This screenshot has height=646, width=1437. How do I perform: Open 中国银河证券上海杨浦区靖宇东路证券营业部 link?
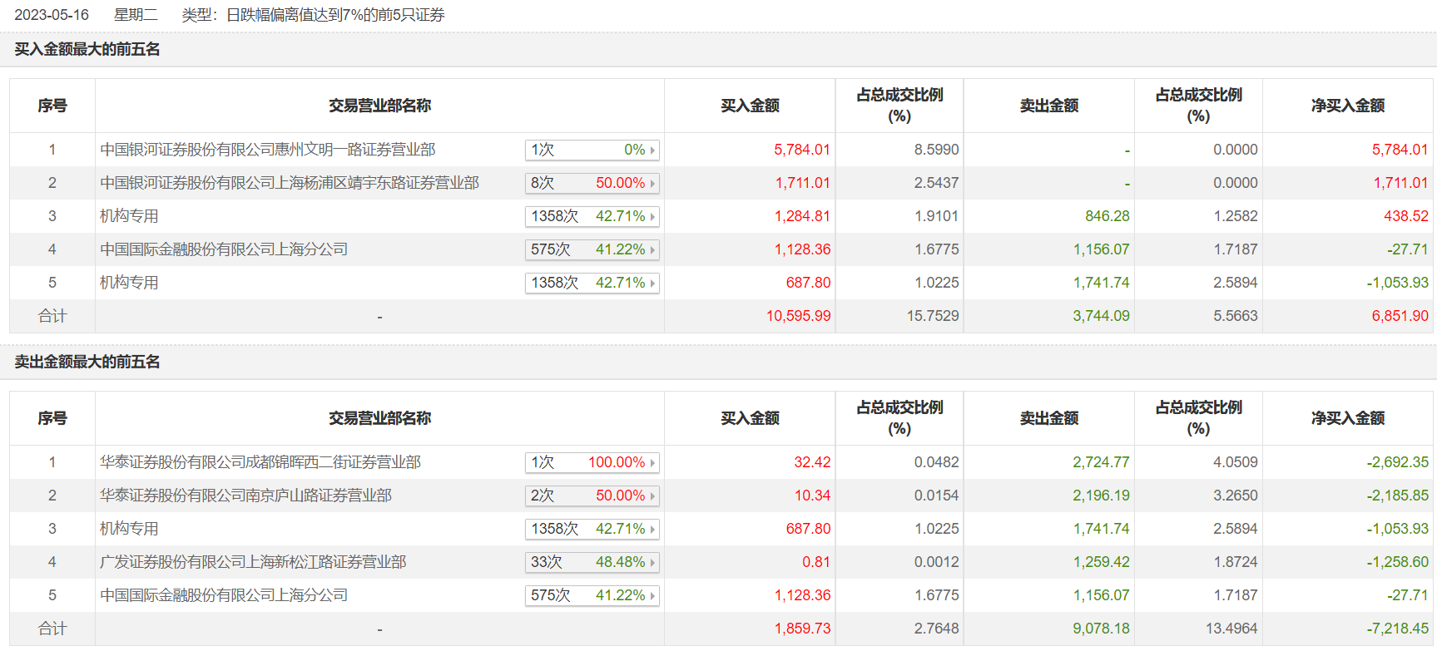click(289, 183)
